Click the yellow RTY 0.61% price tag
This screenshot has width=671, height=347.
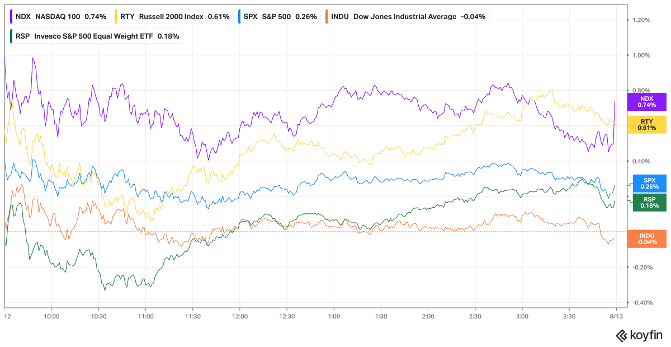(x=646, y=125)
